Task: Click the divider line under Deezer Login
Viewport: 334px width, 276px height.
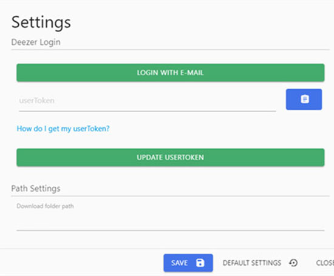Action: point(171,50)
